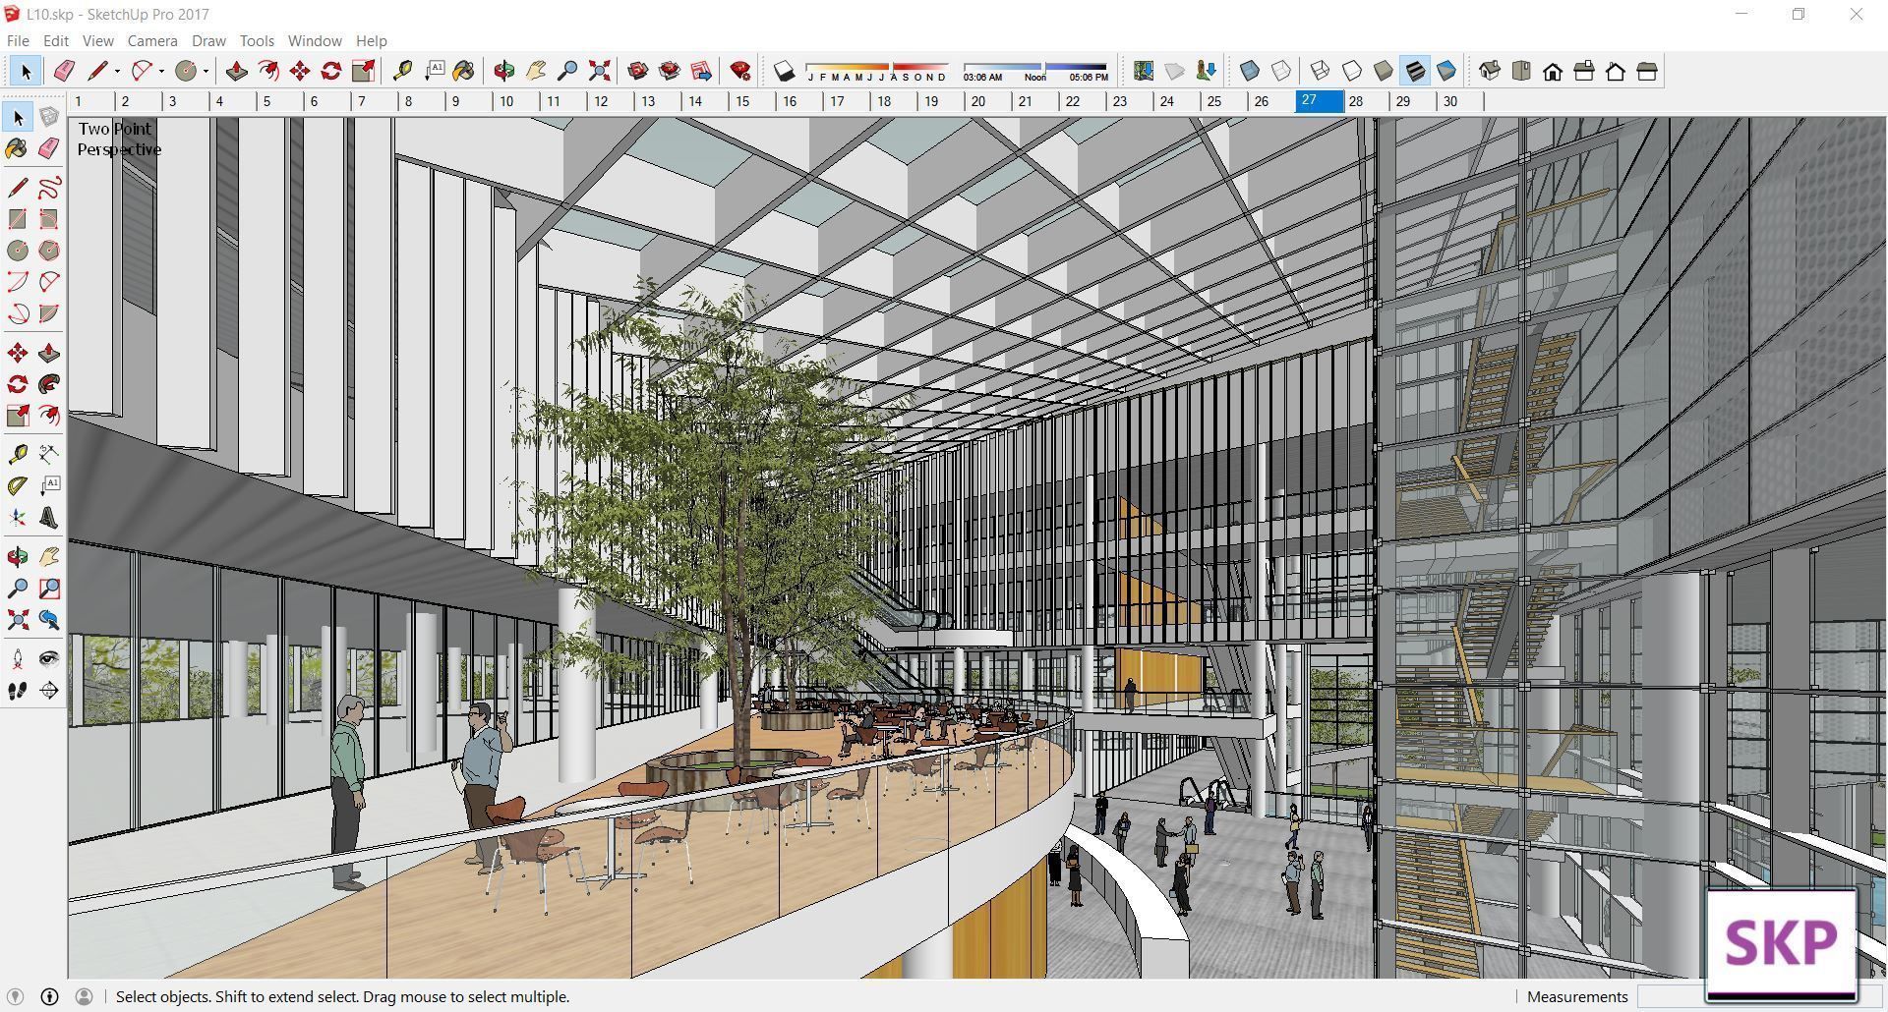Enable Wireframe face style

pyautogui.click(x=1321, y=71)
